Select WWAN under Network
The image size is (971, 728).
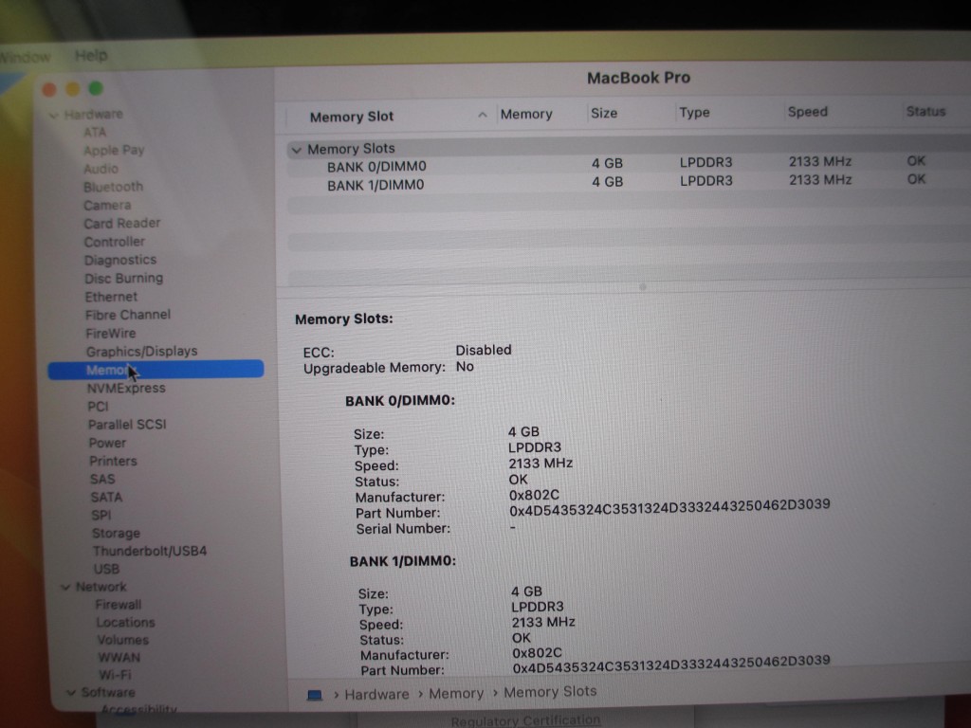(119, 658)
